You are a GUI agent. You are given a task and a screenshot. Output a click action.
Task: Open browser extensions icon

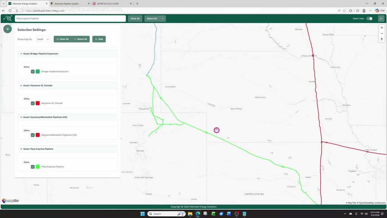351,11
